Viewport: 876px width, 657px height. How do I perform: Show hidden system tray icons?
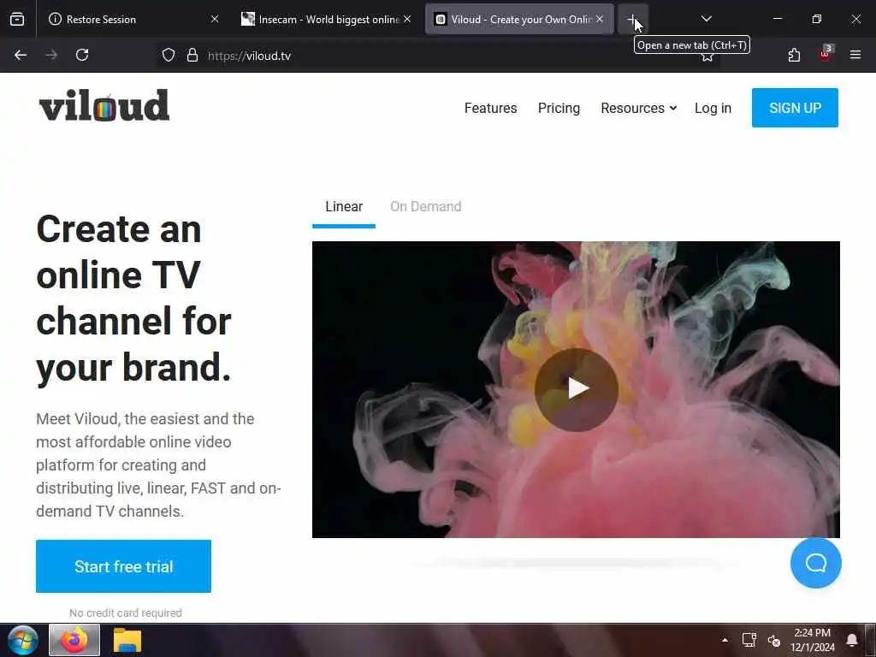point(725,640)
